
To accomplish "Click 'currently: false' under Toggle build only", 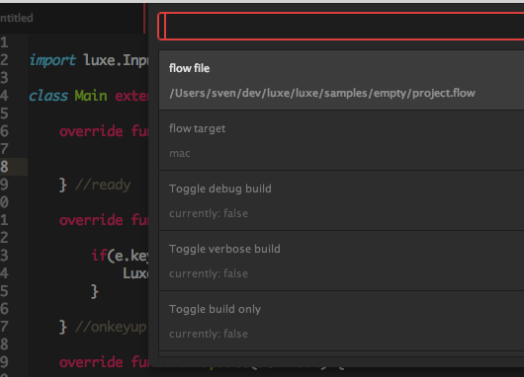I will [x=209, y=334].
